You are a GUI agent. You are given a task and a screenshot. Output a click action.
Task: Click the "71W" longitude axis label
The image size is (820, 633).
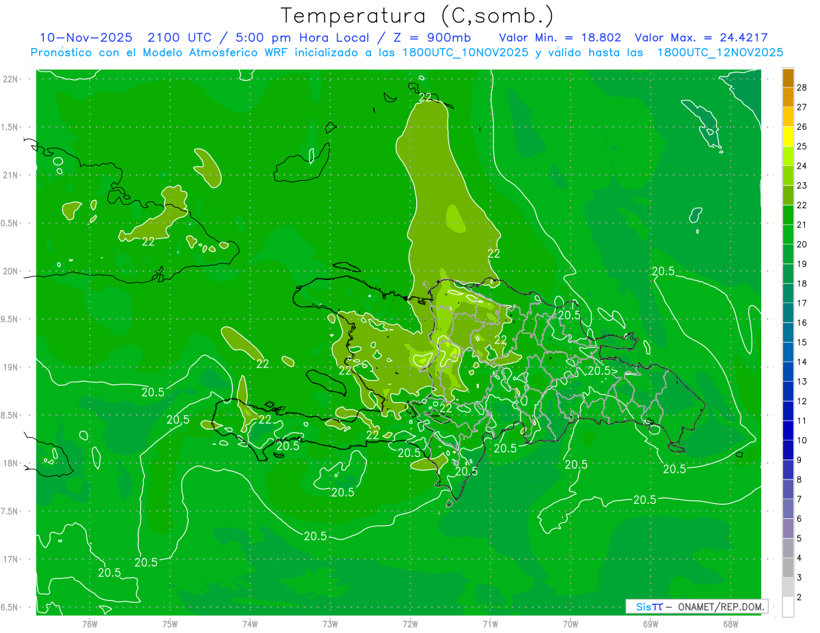(490, 623)
